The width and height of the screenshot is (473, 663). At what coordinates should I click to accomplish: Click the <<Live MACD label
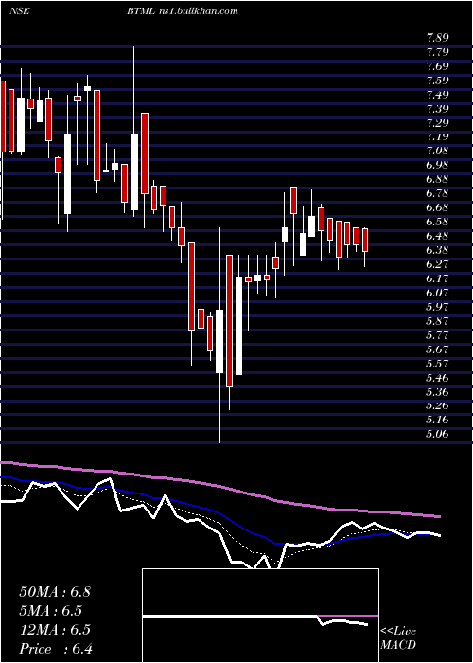pos(398,638)
